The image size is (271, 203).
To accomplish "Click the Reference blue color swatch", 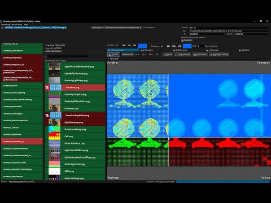I will point(187,46).
